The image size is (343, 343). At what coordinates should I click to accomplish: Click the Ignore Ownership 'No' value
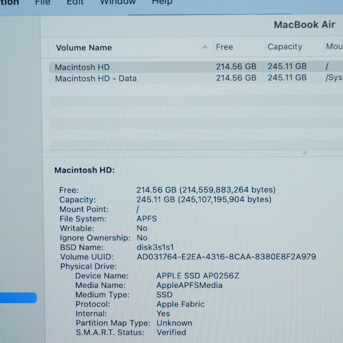142,238
